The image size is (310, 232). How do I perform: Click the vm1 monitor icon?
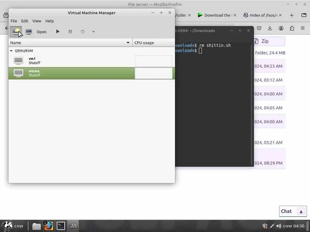[18, 61]
